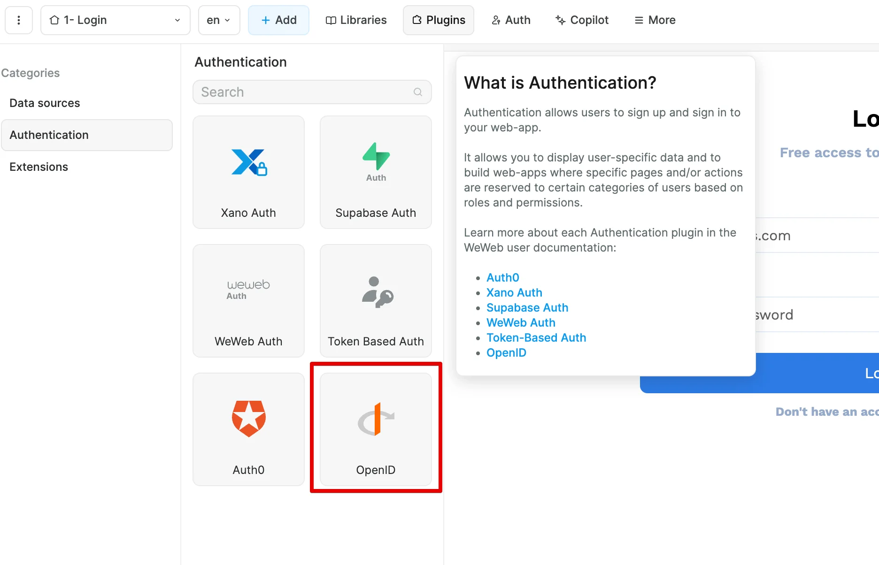Open the Copilot assistant
879x565 pixels.
[x=582, y=20]
